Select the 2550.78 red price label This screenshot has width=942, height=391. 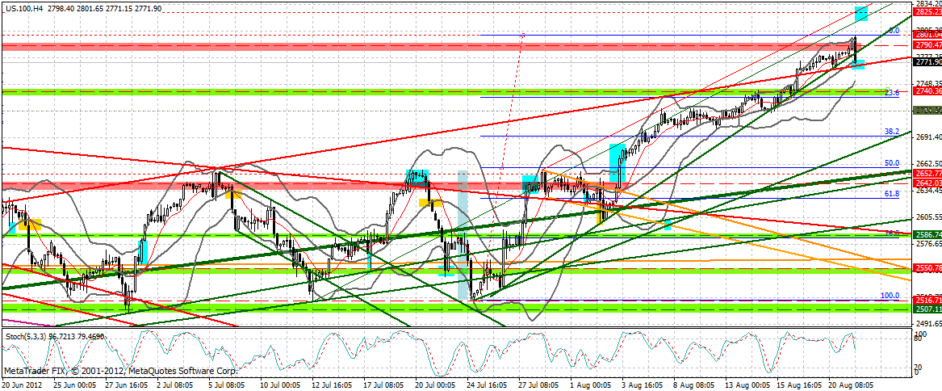tap(927, 268)
